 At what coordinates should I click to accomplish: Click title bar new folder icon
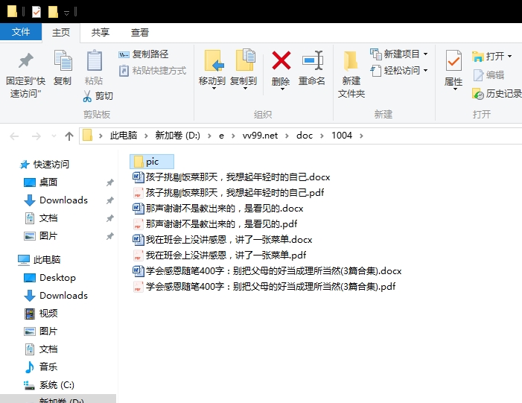[x=53, y=13]
